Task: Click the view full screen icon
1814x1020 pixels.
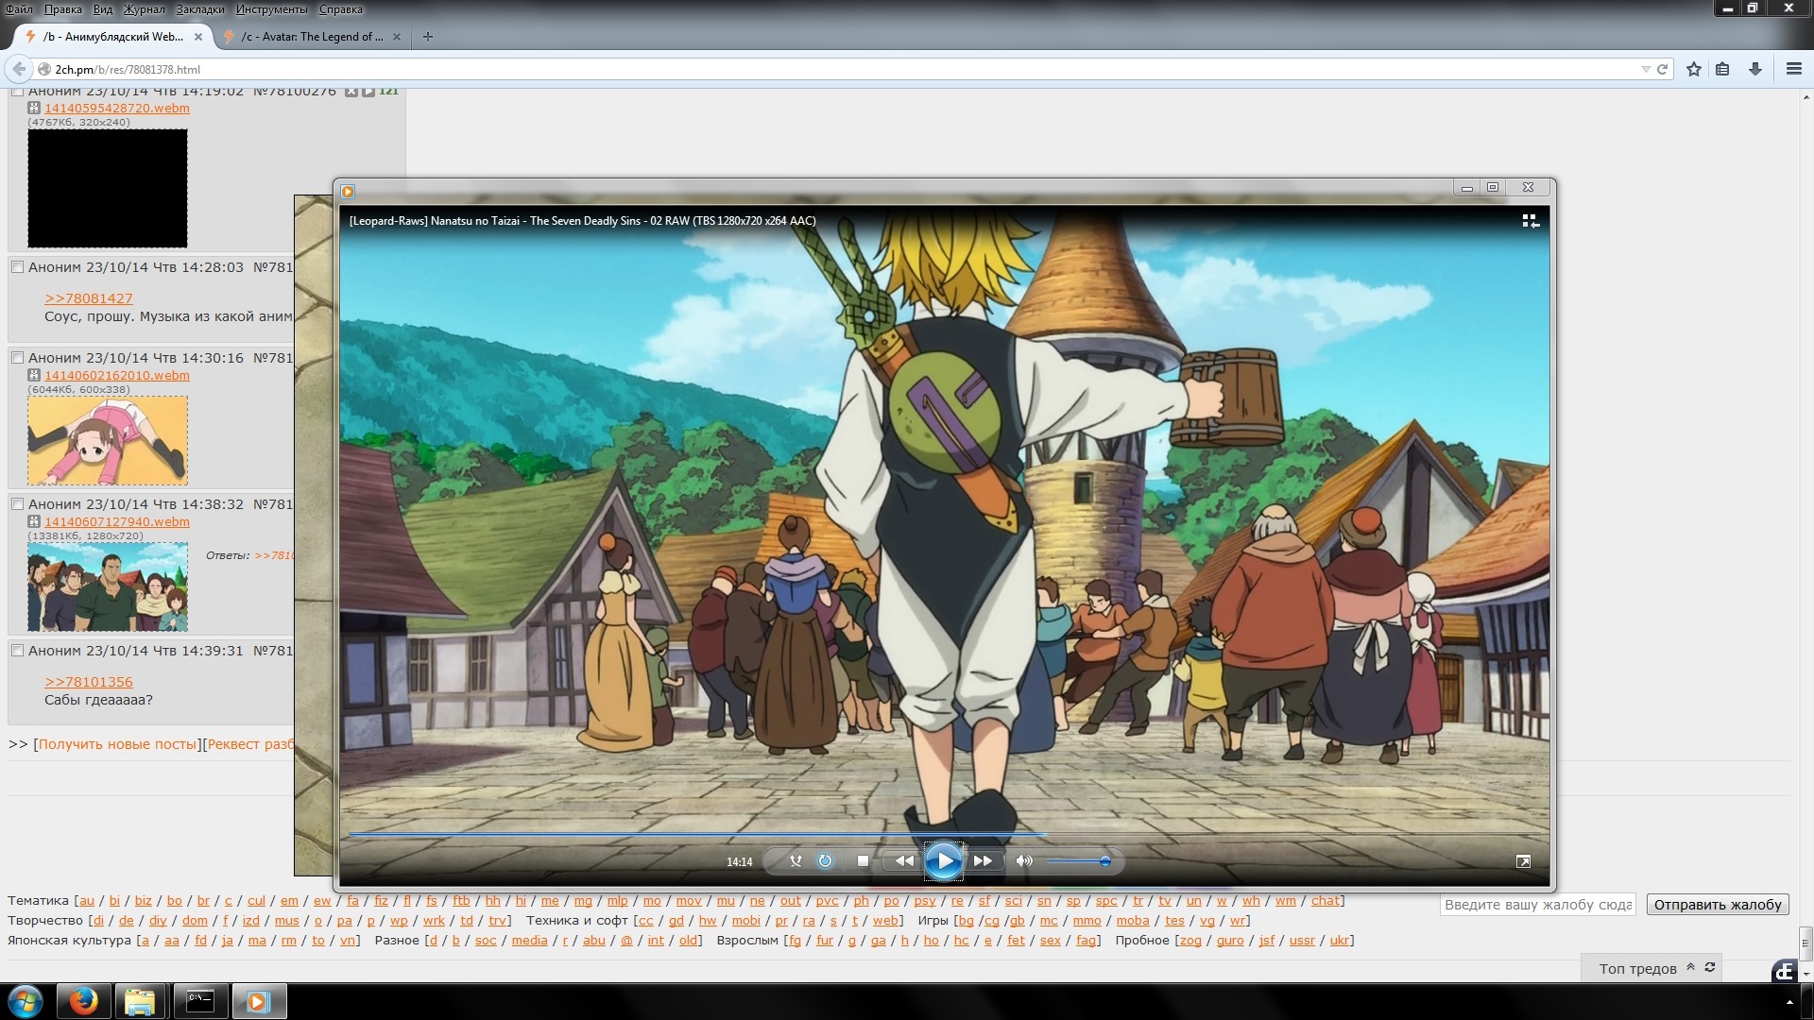Action: (1523, 861)
